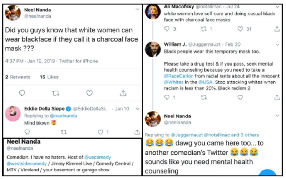286x179 pixels.
Task: Open Ali Macofsky's profile avatar
Action: click(153, 11)
